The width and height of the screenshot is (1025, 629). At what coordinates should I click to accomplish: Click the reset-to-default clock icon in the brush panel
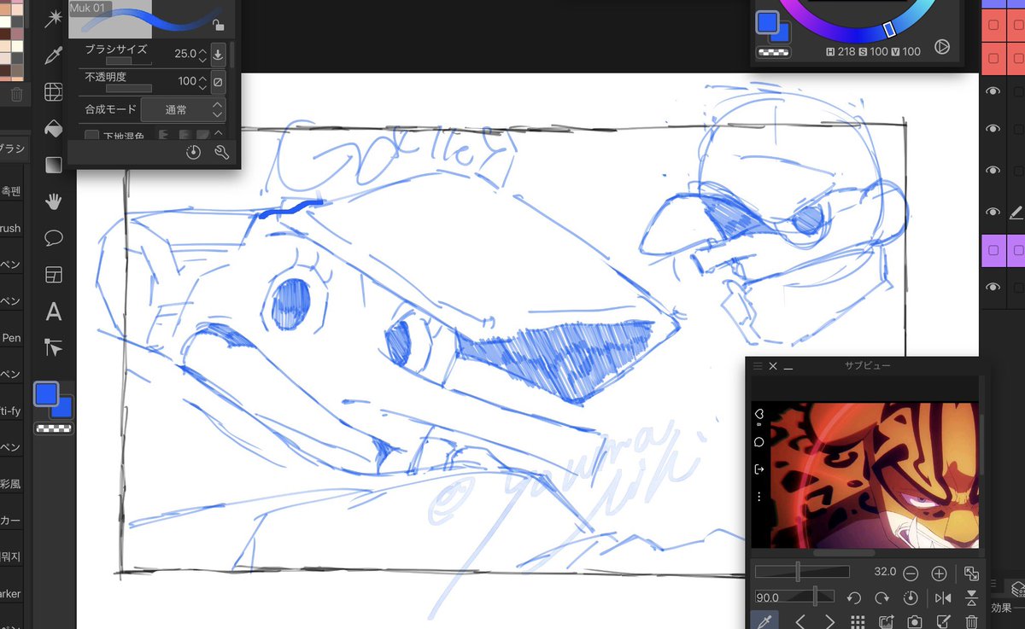coord(193,153)
